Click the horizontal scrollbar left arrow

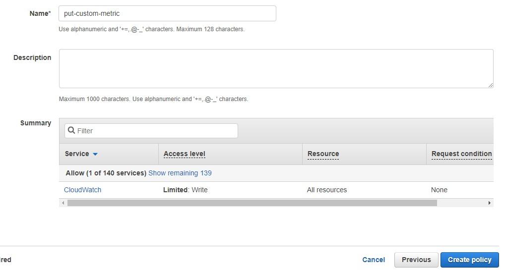click(x=63, y=203)
